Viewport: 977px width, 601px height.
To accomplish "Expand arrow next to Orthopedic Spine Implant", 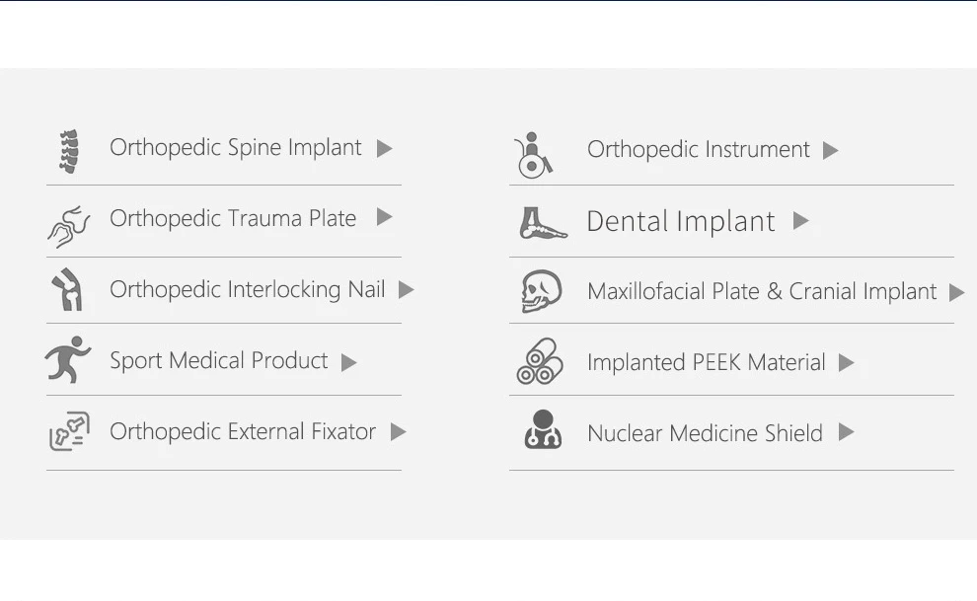I will 385,148.
